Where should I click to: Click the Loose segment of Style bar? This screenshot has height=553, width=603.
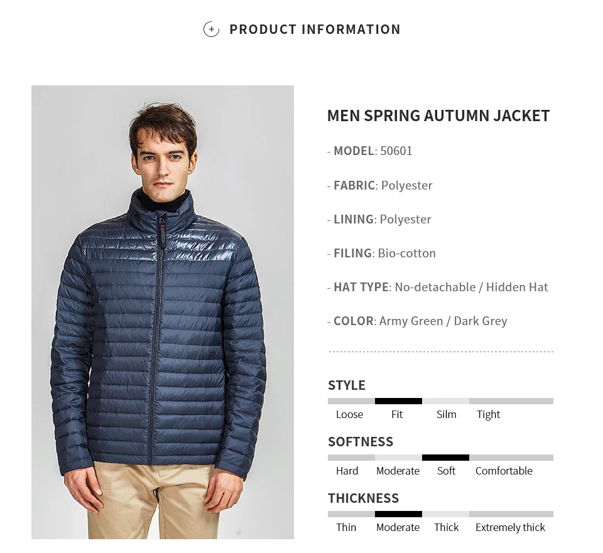tap(351, 401)
